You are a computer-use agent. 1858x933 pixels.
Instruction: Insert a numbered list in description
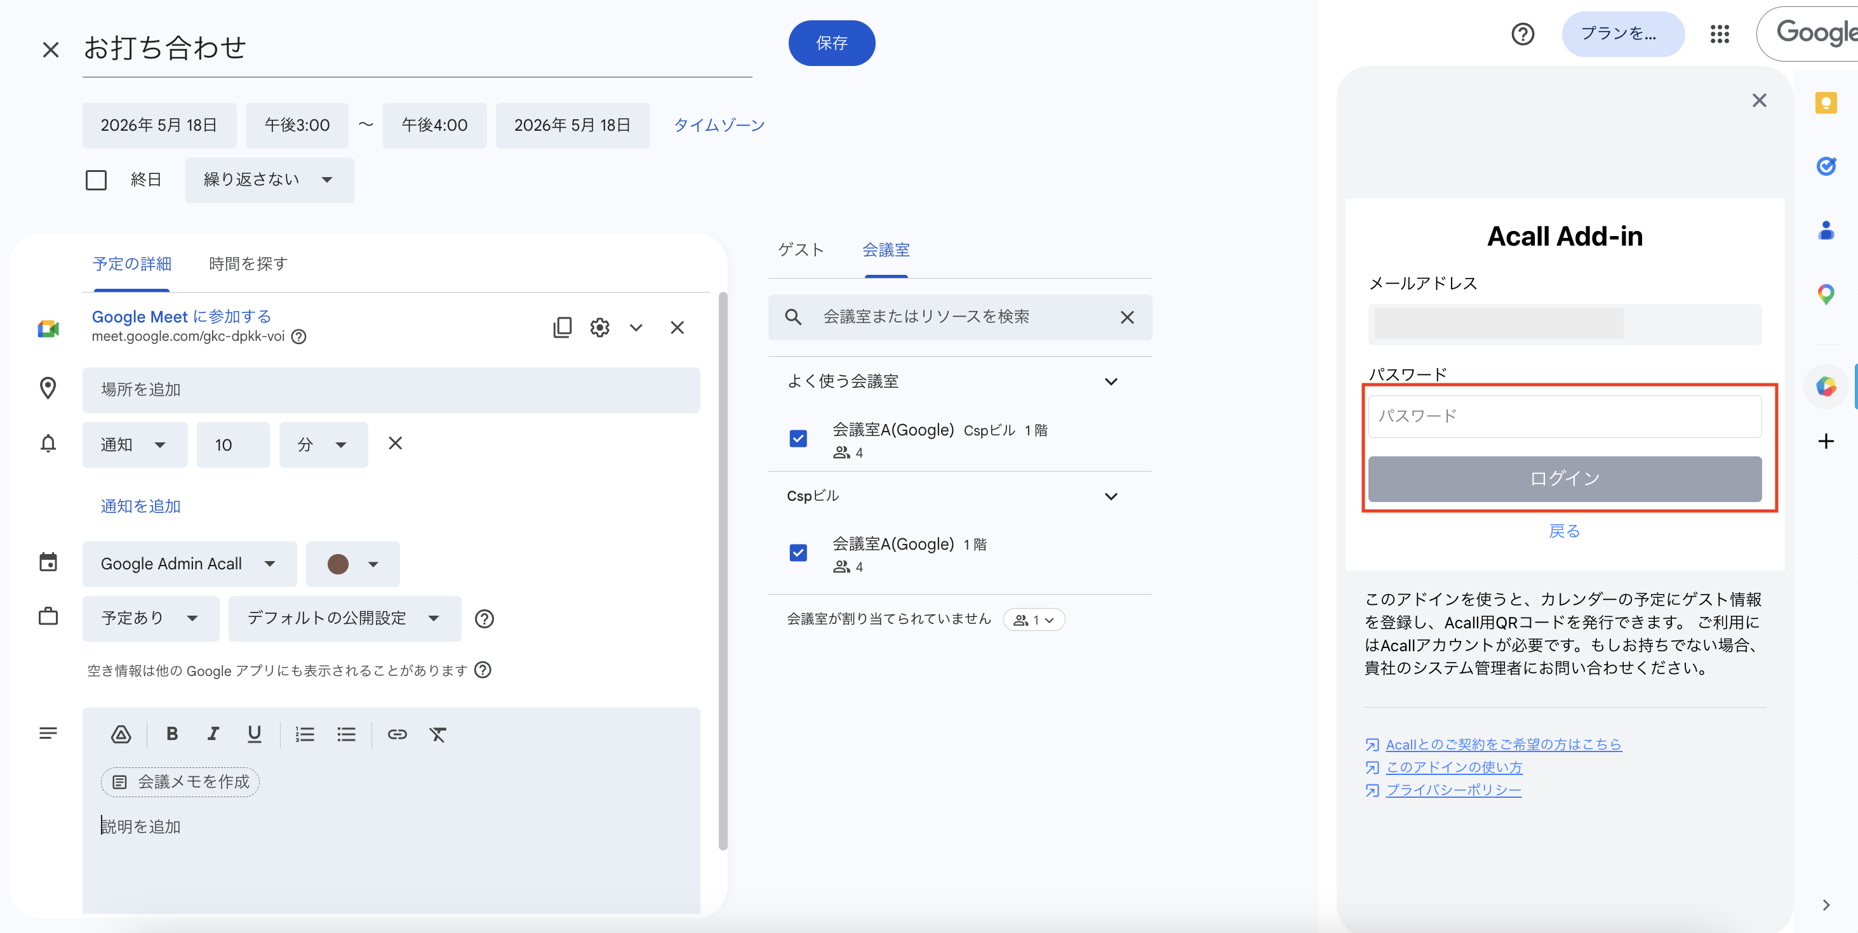coord(304,734)
